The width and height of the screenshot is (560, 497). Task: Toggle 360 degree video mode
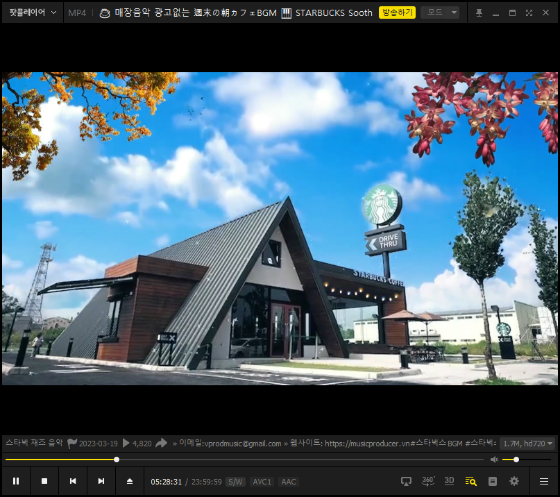click(428, 481)
